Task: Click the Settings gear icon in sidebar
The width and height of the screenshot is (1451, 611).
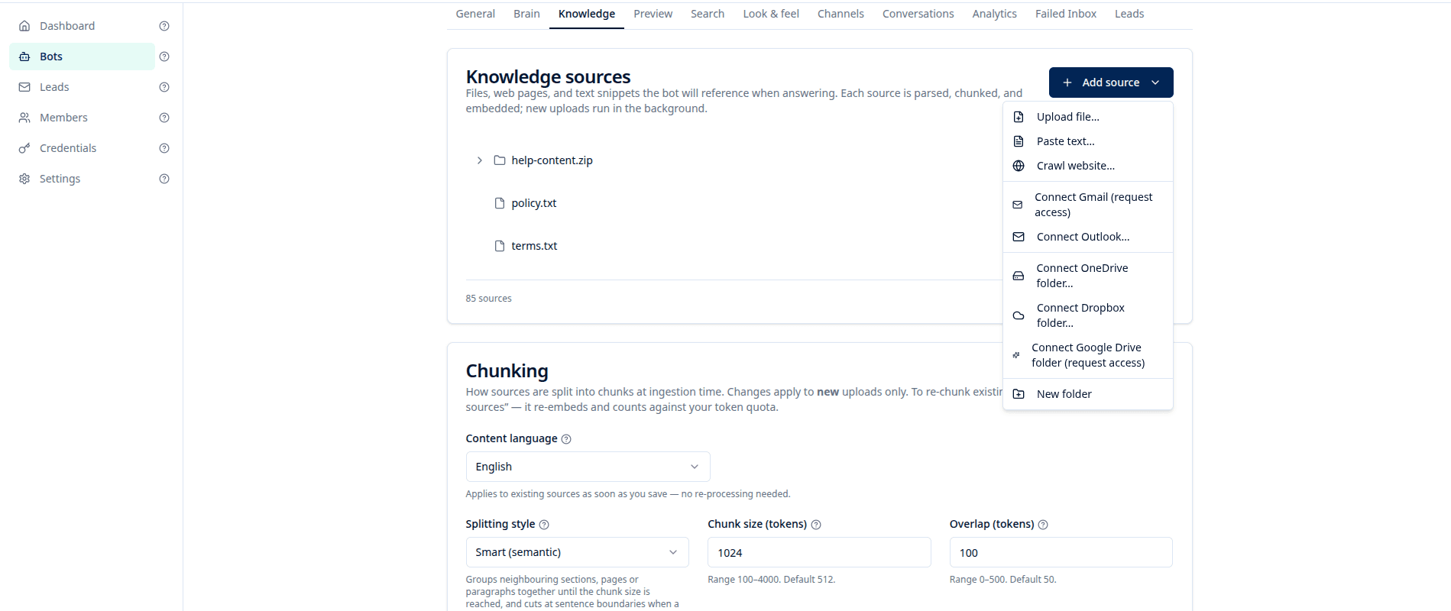Action: pos(24,179)
